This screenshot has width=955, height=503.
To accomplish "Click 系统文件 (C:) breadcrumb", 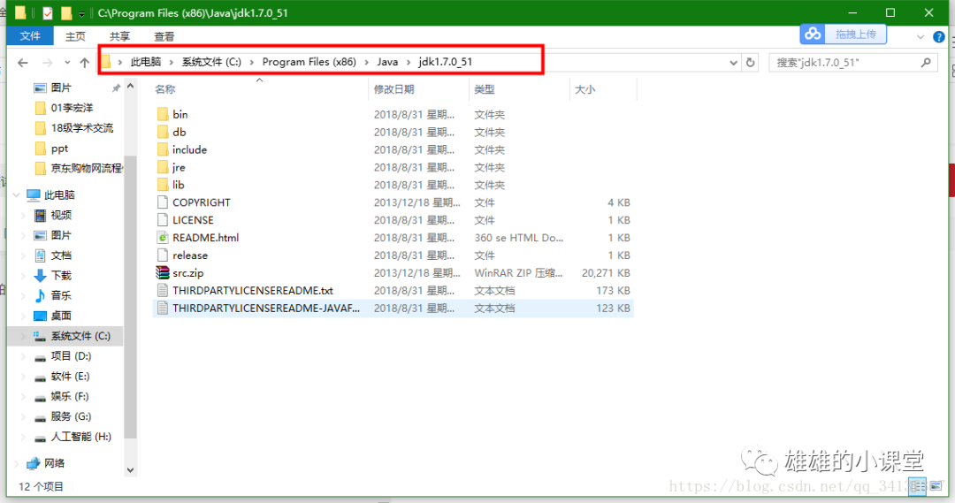I will pos(211,62).
